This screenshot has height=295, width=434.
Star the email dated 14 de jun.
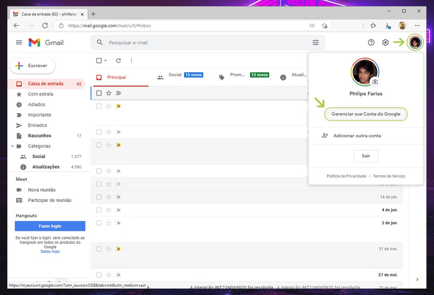[108, 197]
